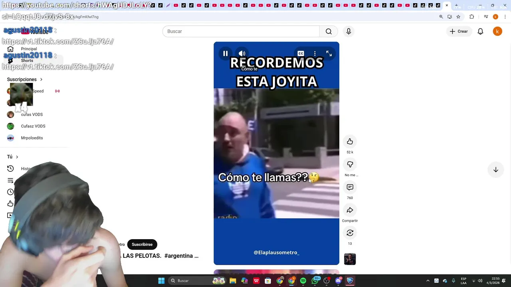Open Microsoft Store from taskbar
The height and width of the screenshot is (287, 511).
point(268,281)
